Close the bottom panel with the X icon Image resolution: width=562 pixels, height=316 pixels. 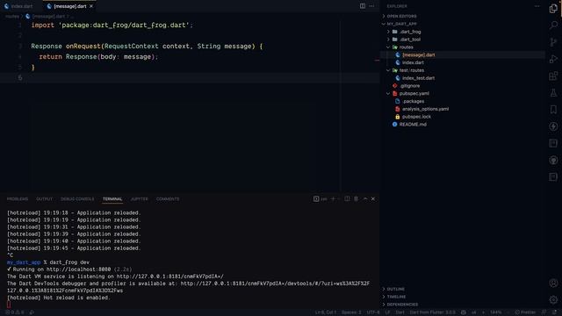point(373,199)
